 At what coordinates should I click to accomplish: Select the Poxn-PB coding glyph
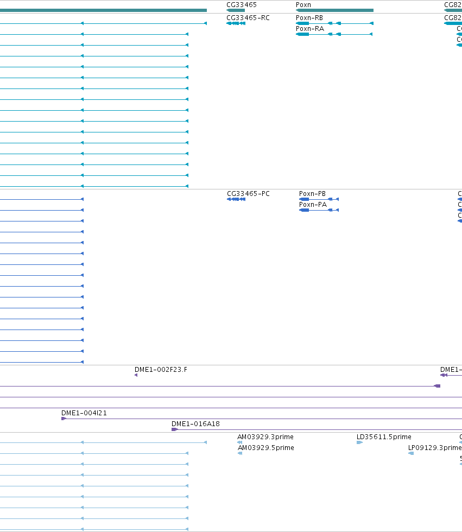[x=319, y=199]
